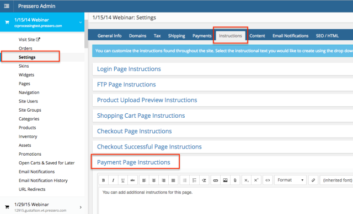Open Navigation in sidebar
This screenshot has width=353, height=214.
(x=29, y=92)
